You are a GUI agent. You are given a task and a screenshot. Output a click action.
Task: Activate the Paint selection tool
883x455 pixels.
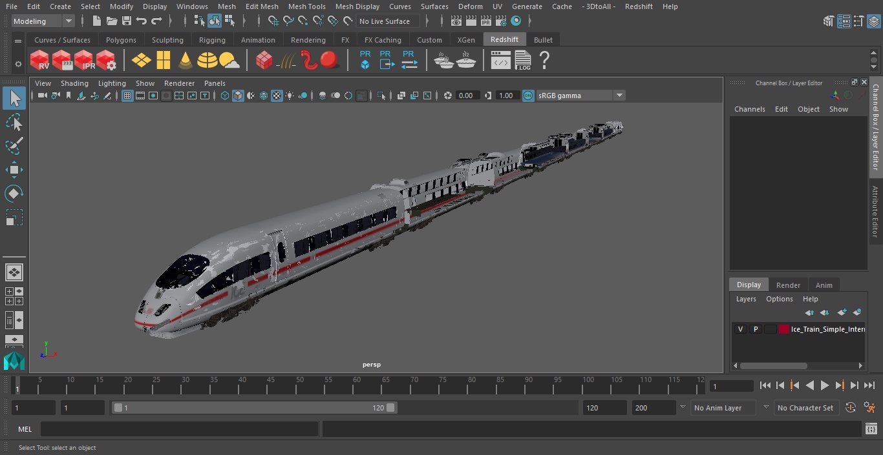(14, 146)
